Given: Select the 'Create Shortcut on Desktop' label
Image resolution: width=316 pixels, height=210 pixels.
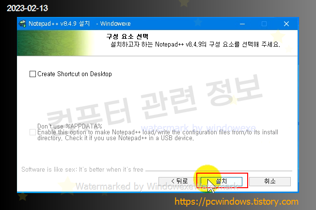Looking at the screenshot, I should tap(75, 74).
